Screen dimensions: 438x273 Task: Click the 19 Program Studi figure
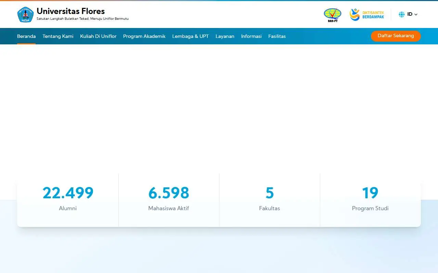[x=370, y=193]
